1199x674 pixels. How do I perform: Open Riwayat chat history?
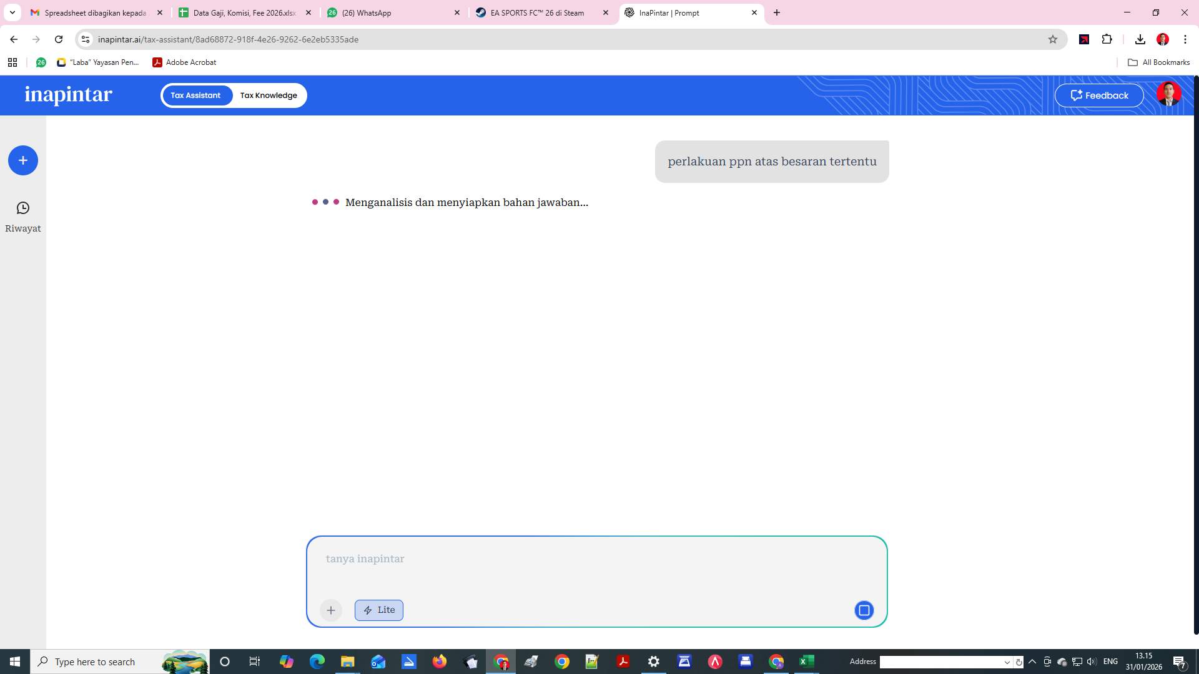point(23,215)
